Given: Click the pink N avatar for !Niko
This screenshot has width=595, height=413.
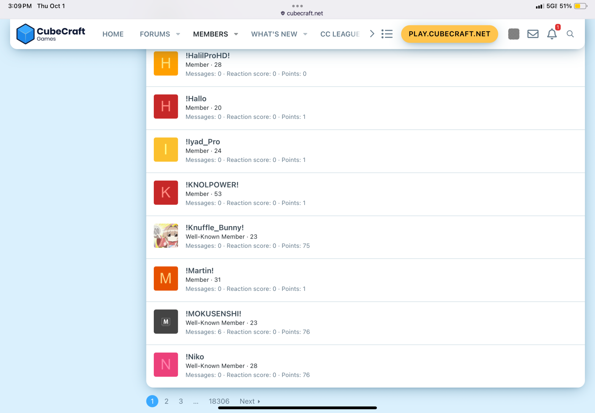Looking at the screenshot, I should click(x=166, y=365).
